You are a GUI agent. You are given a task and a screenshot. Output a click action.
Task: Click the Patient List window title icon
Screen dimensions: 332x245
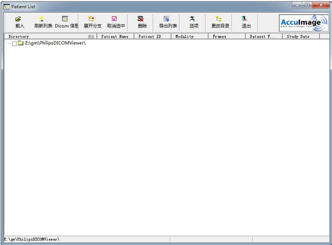pos(7,5)
